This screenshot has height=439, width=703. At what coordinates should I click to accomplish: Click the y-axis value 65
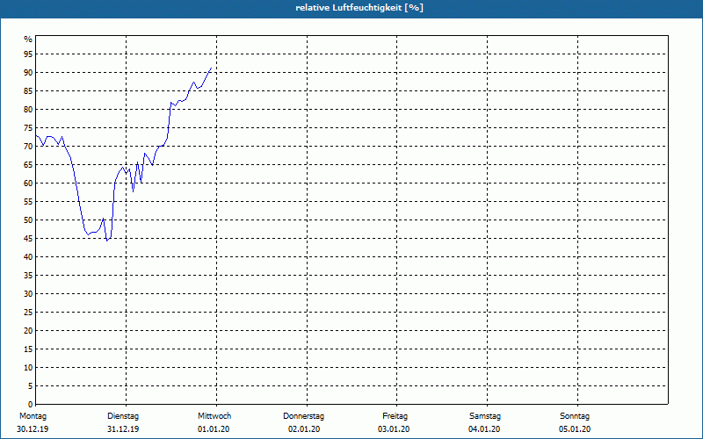[x=28, y=165]
